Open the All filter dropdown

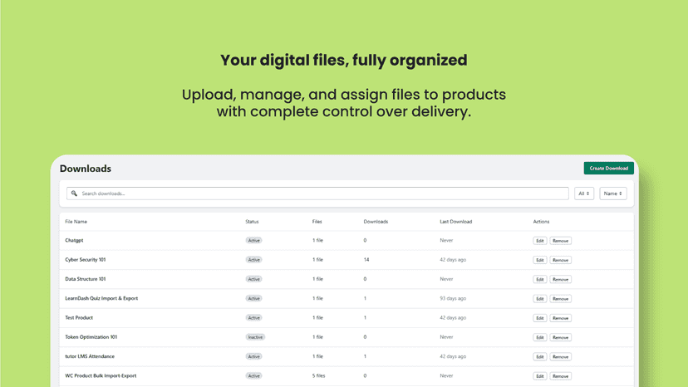[584, 193]
